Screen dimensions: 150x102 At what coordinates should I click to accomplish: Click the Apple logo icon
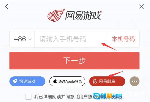tap(55, 81)
